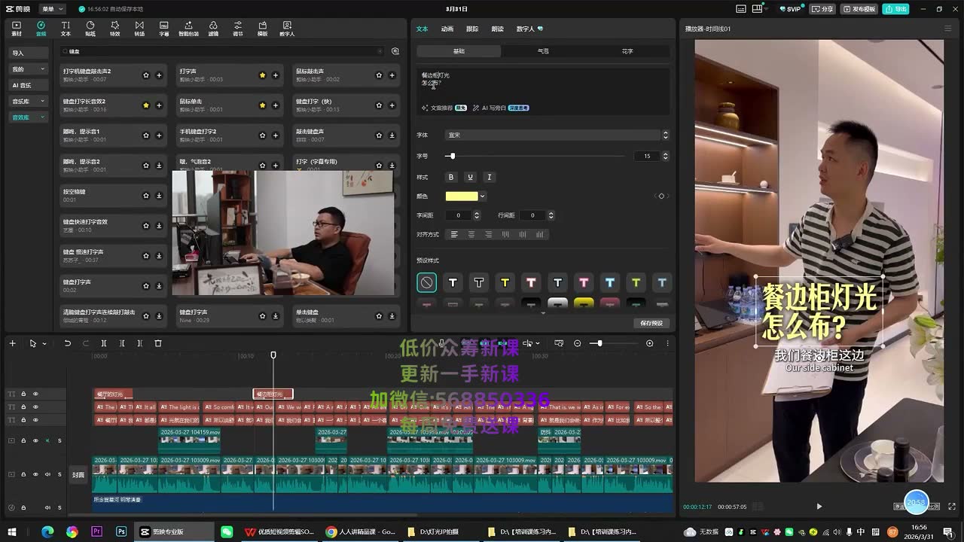Click the 导出 export button

(x=896, y=9)
